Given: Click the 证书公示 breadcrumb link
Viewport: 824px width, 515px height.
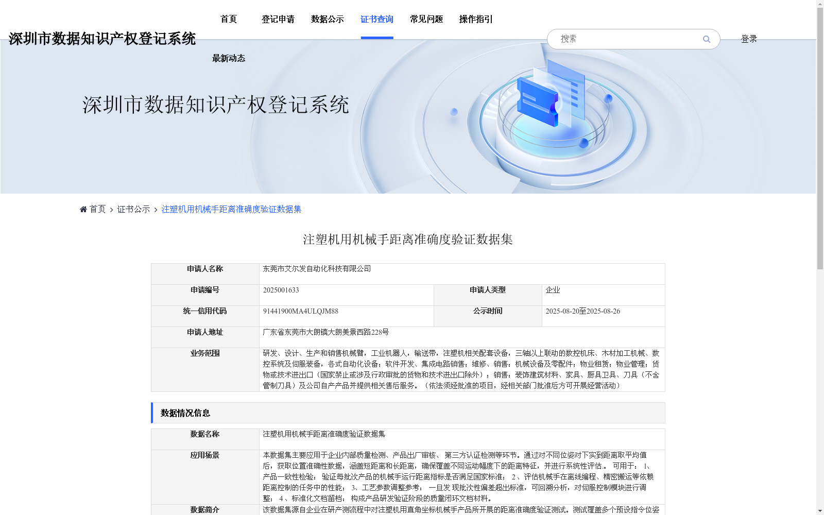Looking at the screenshot, I should (133, 209).
